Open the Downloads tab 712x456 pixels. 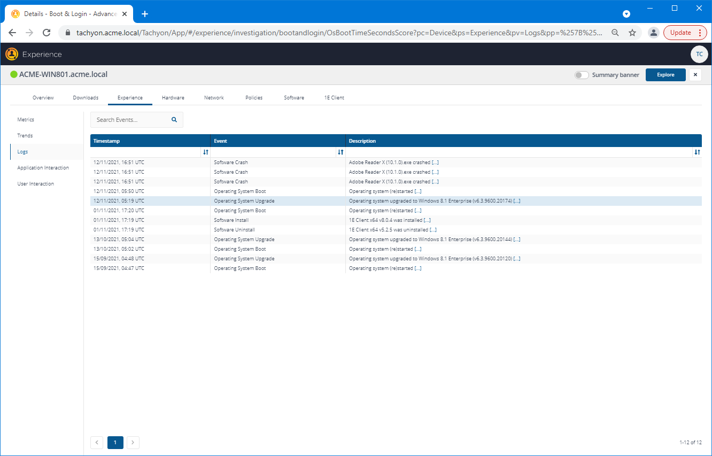[86, 98]
